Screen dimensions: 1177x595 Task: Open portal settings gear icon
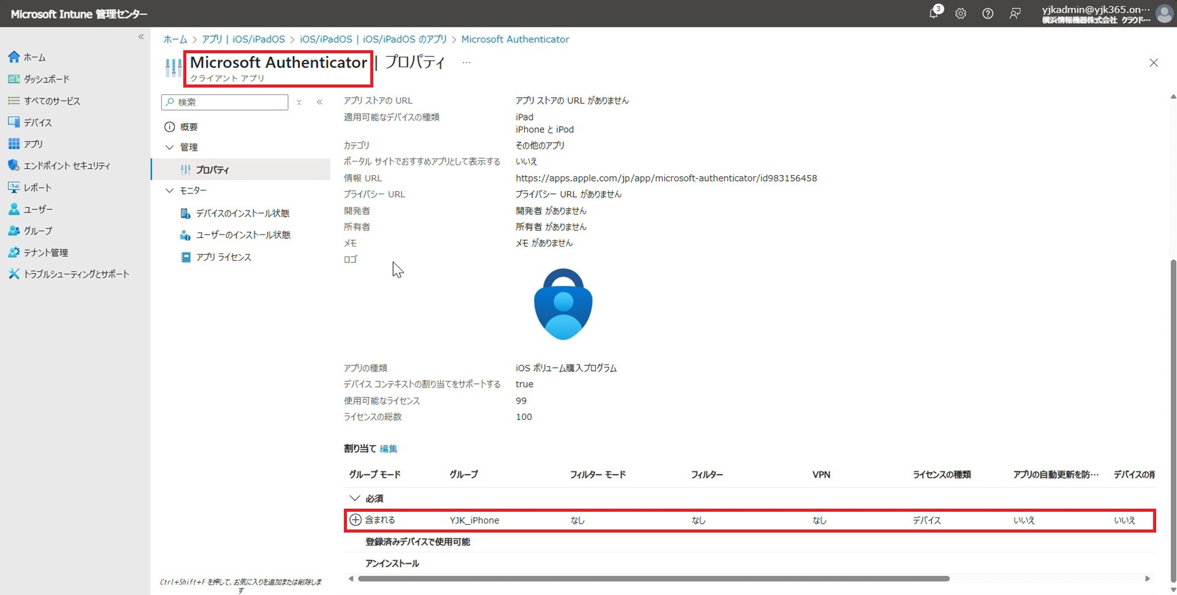click(x=961, y=13)
